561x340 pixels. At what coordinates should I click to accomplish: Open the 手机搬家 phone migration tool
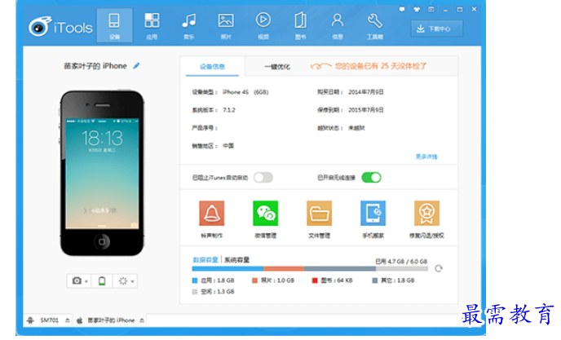click(373, 219)
